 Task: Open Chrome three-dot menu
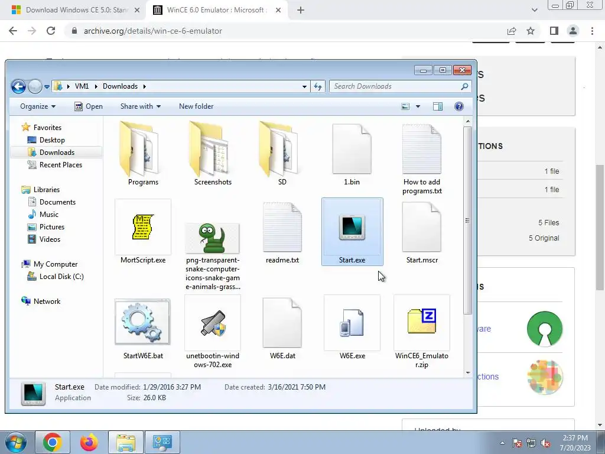click(592, 31)
